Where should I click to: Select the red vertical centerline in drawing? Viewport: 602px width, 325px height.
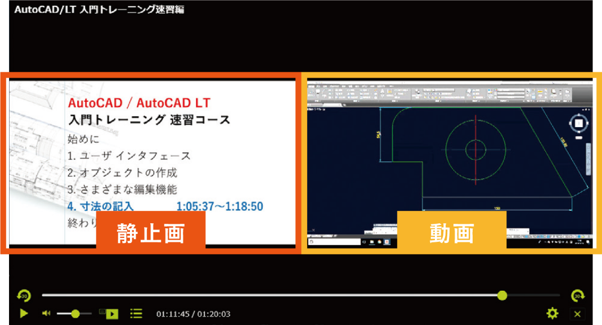[475, 150]
